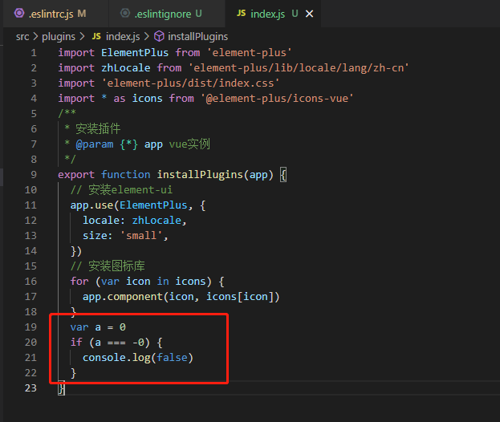
Task: Click the installPlugins function name on line 9
Action: coord(200,175)
